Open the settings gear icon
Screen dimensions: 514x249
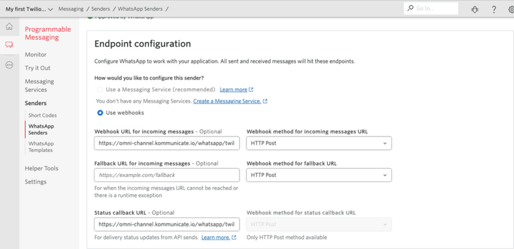coord(511,9)
